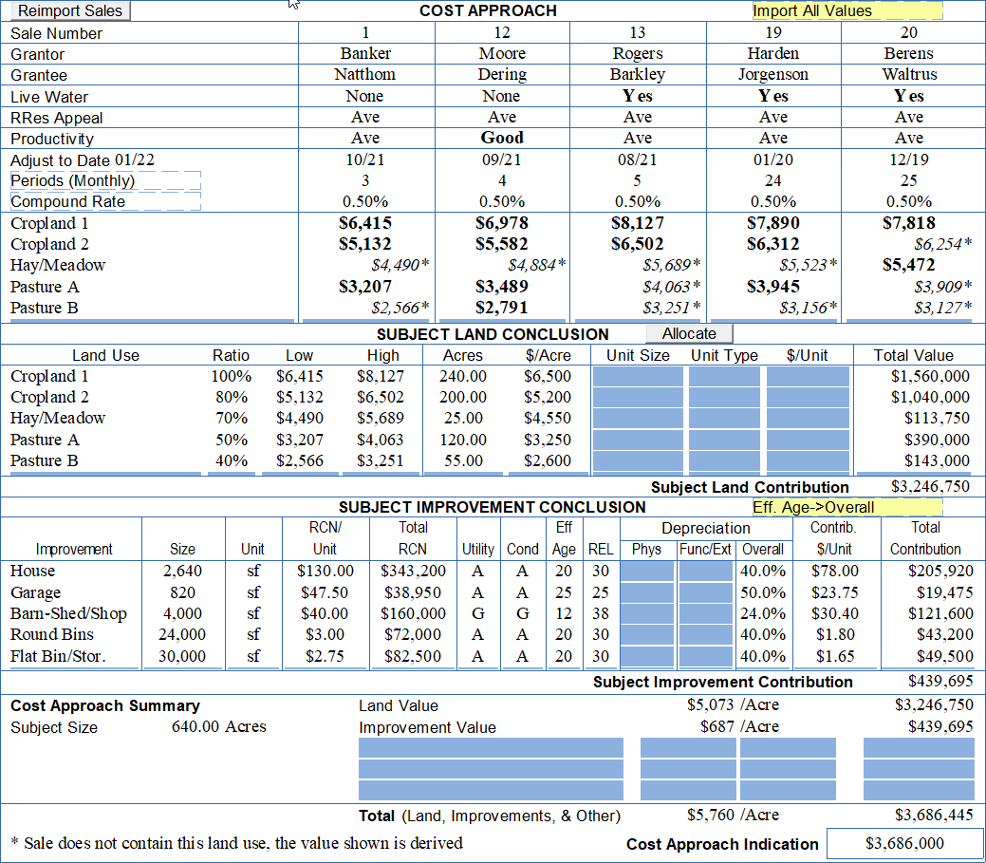Select the Rogers grantor cell for sale 13
Viewport: 986px width, 863px height.
(x=638, y=54)
